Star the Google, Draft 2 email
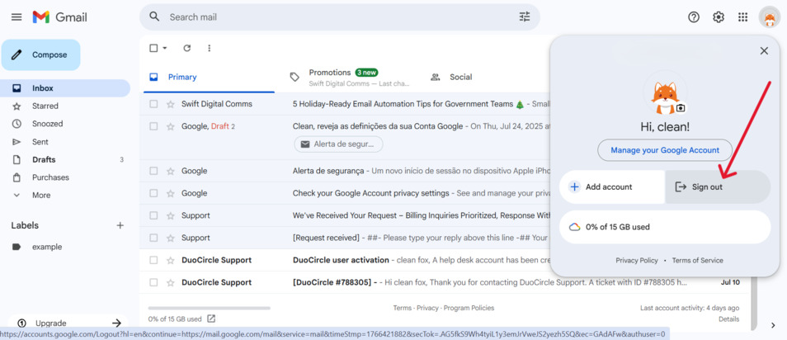Viewport: 787px width, 340px height. pos(171,126)
